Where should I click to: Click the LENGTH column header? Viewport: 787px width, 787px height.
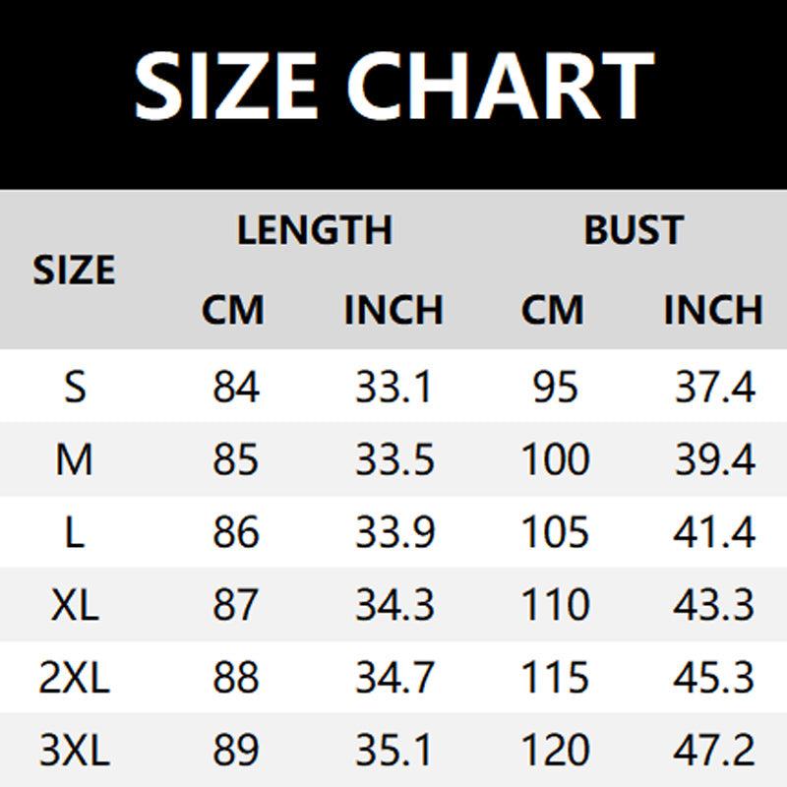click(x=315, y=230)
